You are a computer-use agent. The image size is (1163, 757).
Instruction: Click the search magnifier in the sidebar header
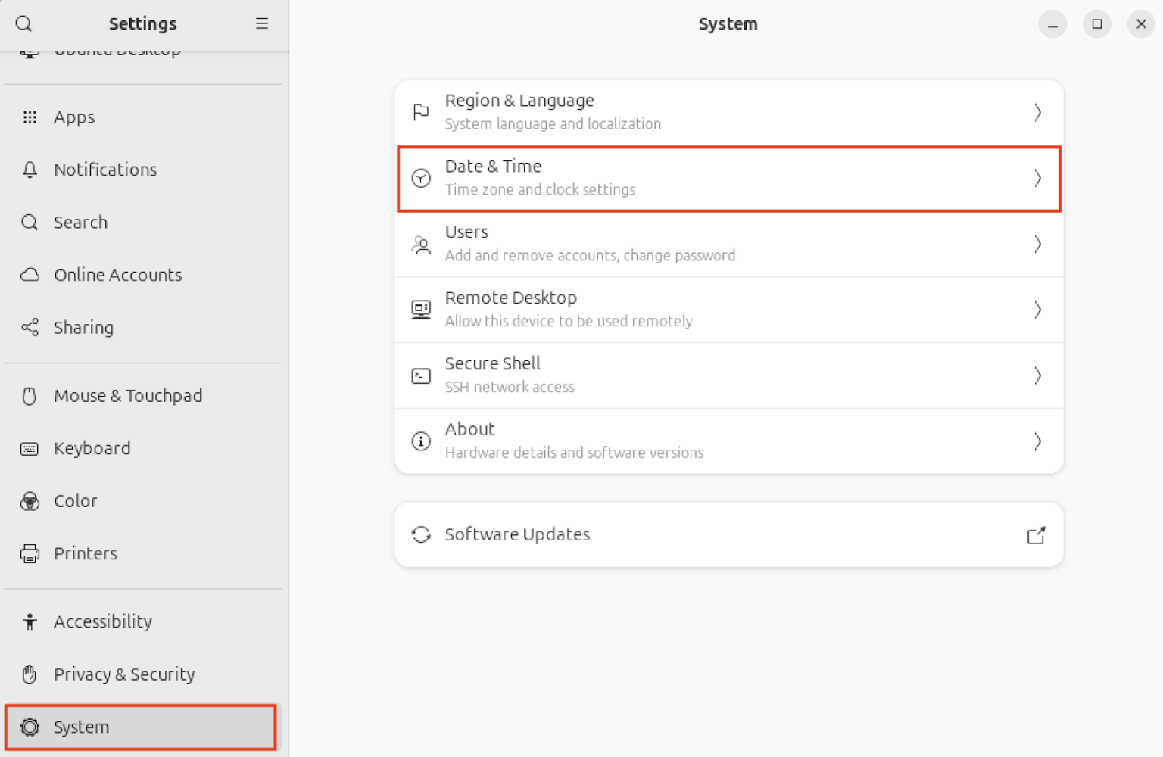[23, 23]
